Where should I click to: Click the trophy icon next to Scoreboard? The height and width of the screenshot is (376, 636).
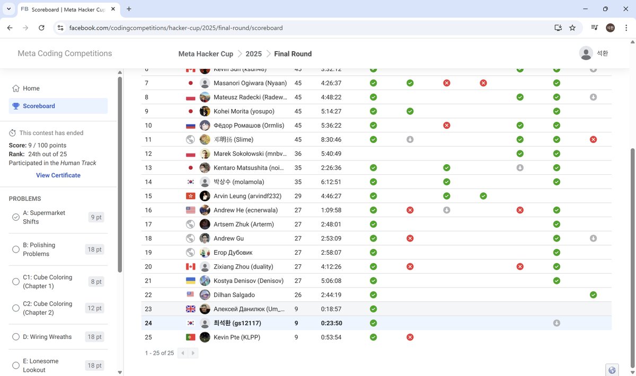(16, 106)
